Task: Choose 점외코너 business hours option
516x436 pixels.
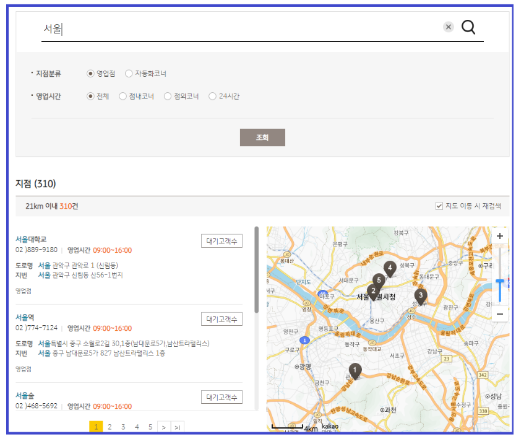Action: pyautogui.click(x=168, y=96)
